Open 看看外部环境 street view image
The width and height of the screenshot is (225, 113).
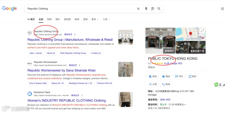(191, 47)
